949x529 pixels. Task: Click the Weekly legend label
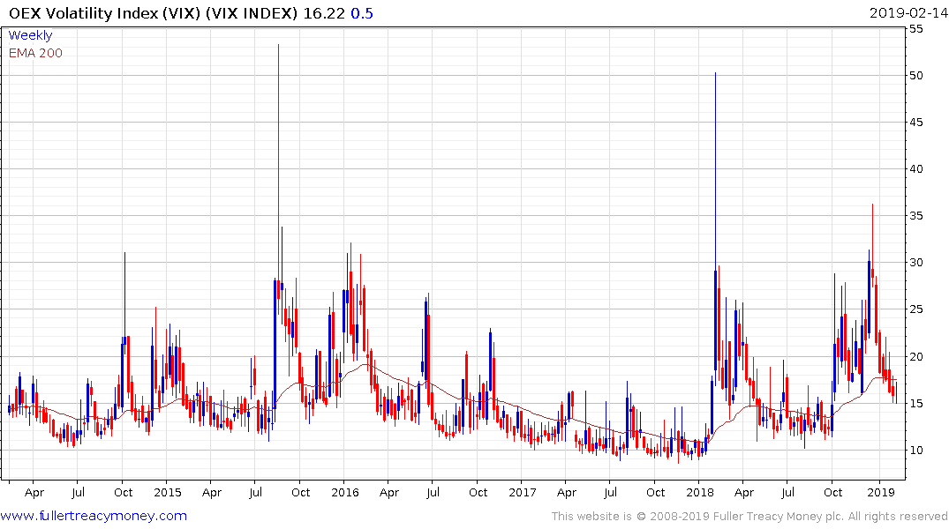[30, 35]
